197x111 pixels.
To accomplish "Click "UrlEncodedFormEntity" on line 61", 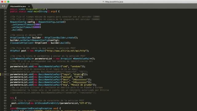I will tap(47, 103).
